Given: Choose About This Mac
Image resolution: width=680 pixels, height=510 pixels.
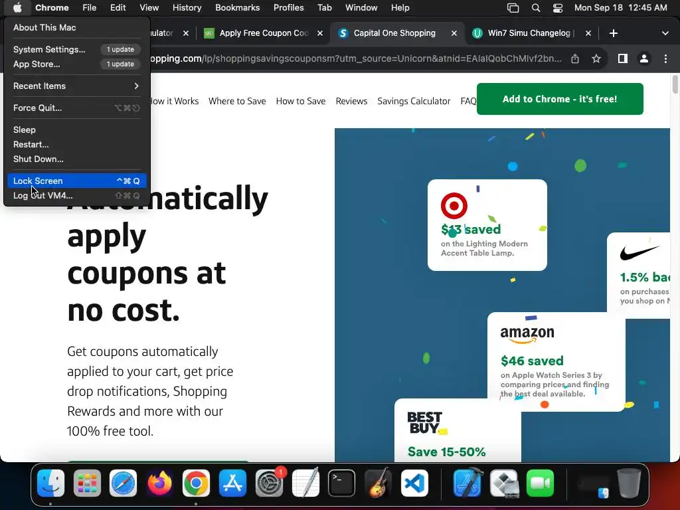Looking at the screenshot, I should (x=77, y=27).
